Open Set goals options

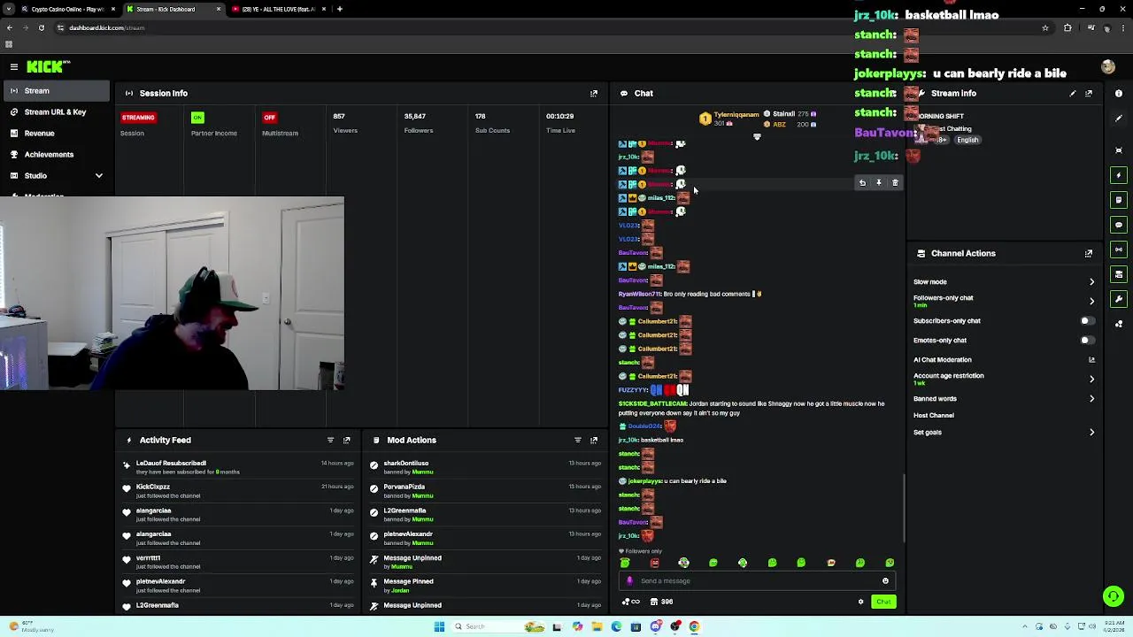[x=1004, y=433]
